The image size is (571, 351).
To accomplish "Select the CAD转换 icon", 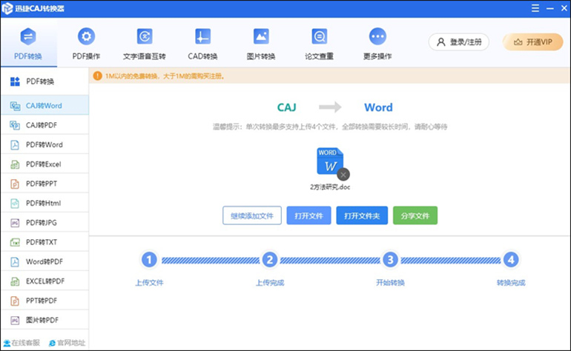I will 203,36.
